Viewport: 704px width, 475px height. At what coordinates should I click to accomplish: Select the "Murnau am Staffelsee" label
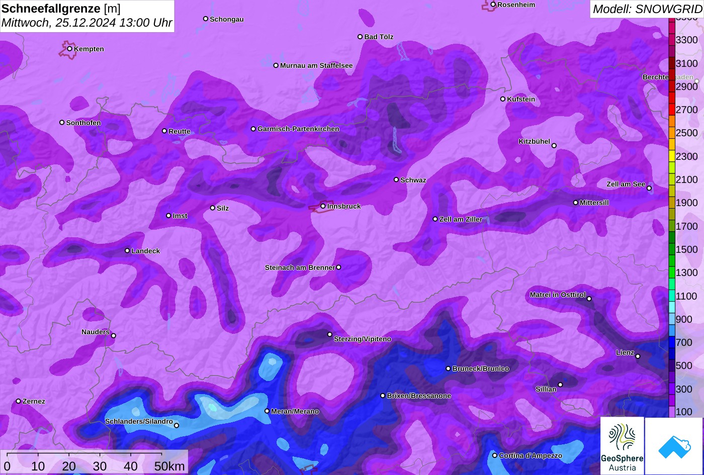[x=316, y=65]
